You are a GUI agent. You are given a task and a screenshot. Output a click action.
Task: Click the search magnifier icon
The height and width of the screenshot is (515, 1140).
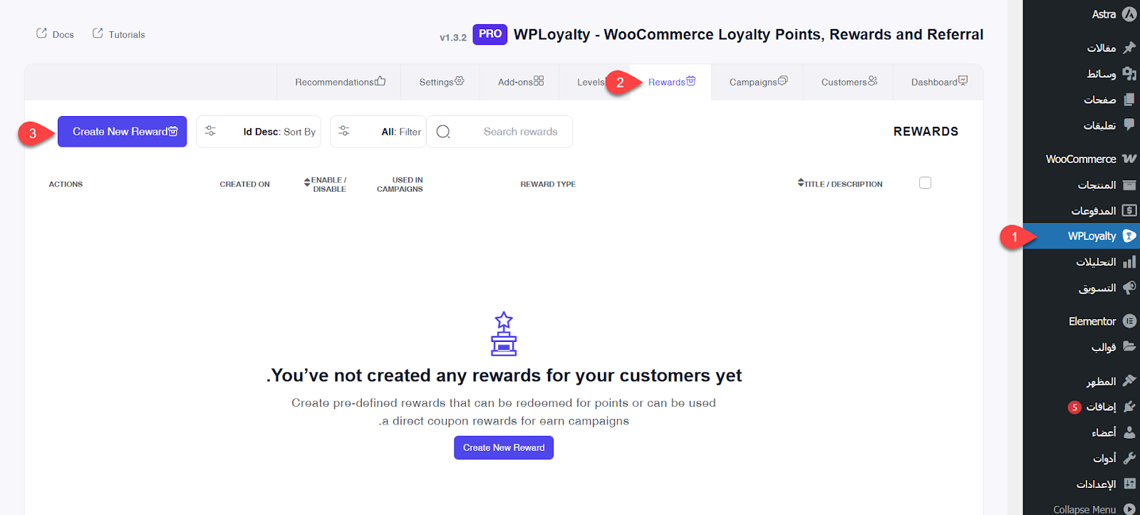(x=443, y=132)
